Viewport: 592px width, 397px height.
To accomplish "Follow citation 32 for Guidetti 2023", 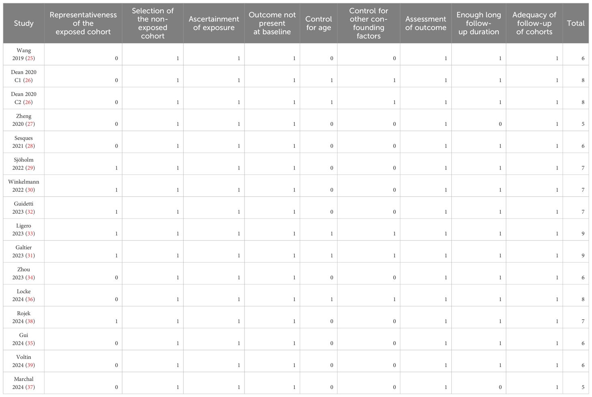I will coord(30,212).
